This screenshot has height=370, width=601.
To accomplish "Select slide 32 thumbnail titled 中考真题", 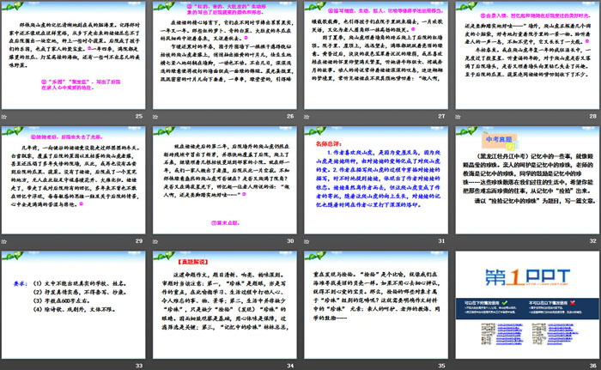I will point(527,180).
